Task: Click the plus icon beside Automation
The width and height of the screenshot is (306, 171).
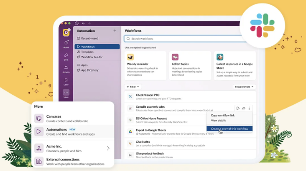Action: click(115, 31)
